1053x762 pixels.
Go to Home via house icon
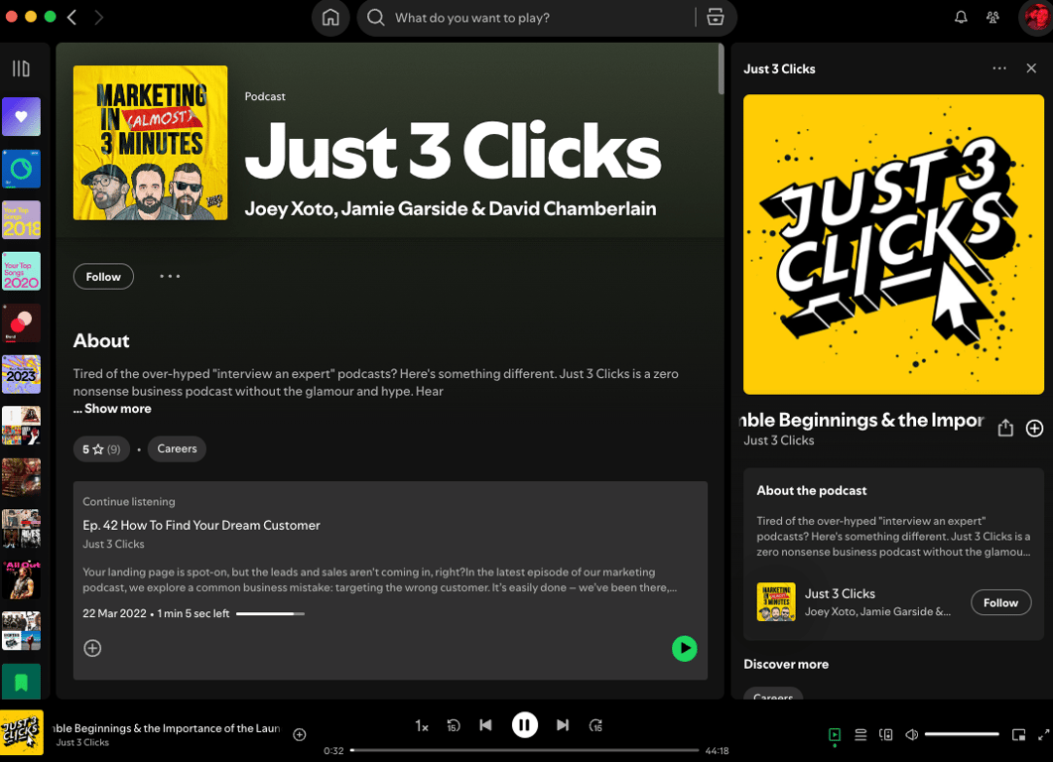[x=330, y=18]
